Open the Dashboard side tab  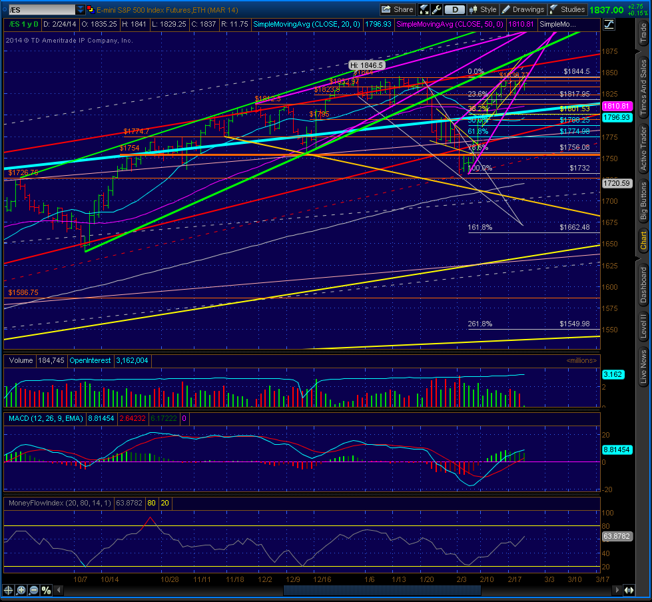click(x=643, y=284)
